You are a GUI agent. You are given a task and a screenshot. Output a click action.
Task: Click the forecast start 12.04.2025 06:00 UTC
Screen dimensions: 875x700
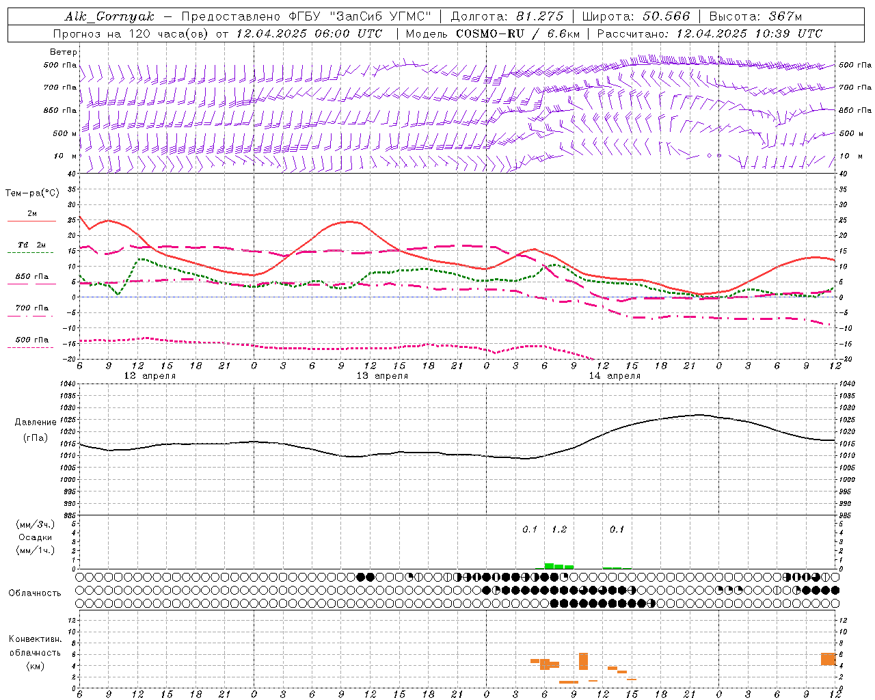tap(308, 33)
